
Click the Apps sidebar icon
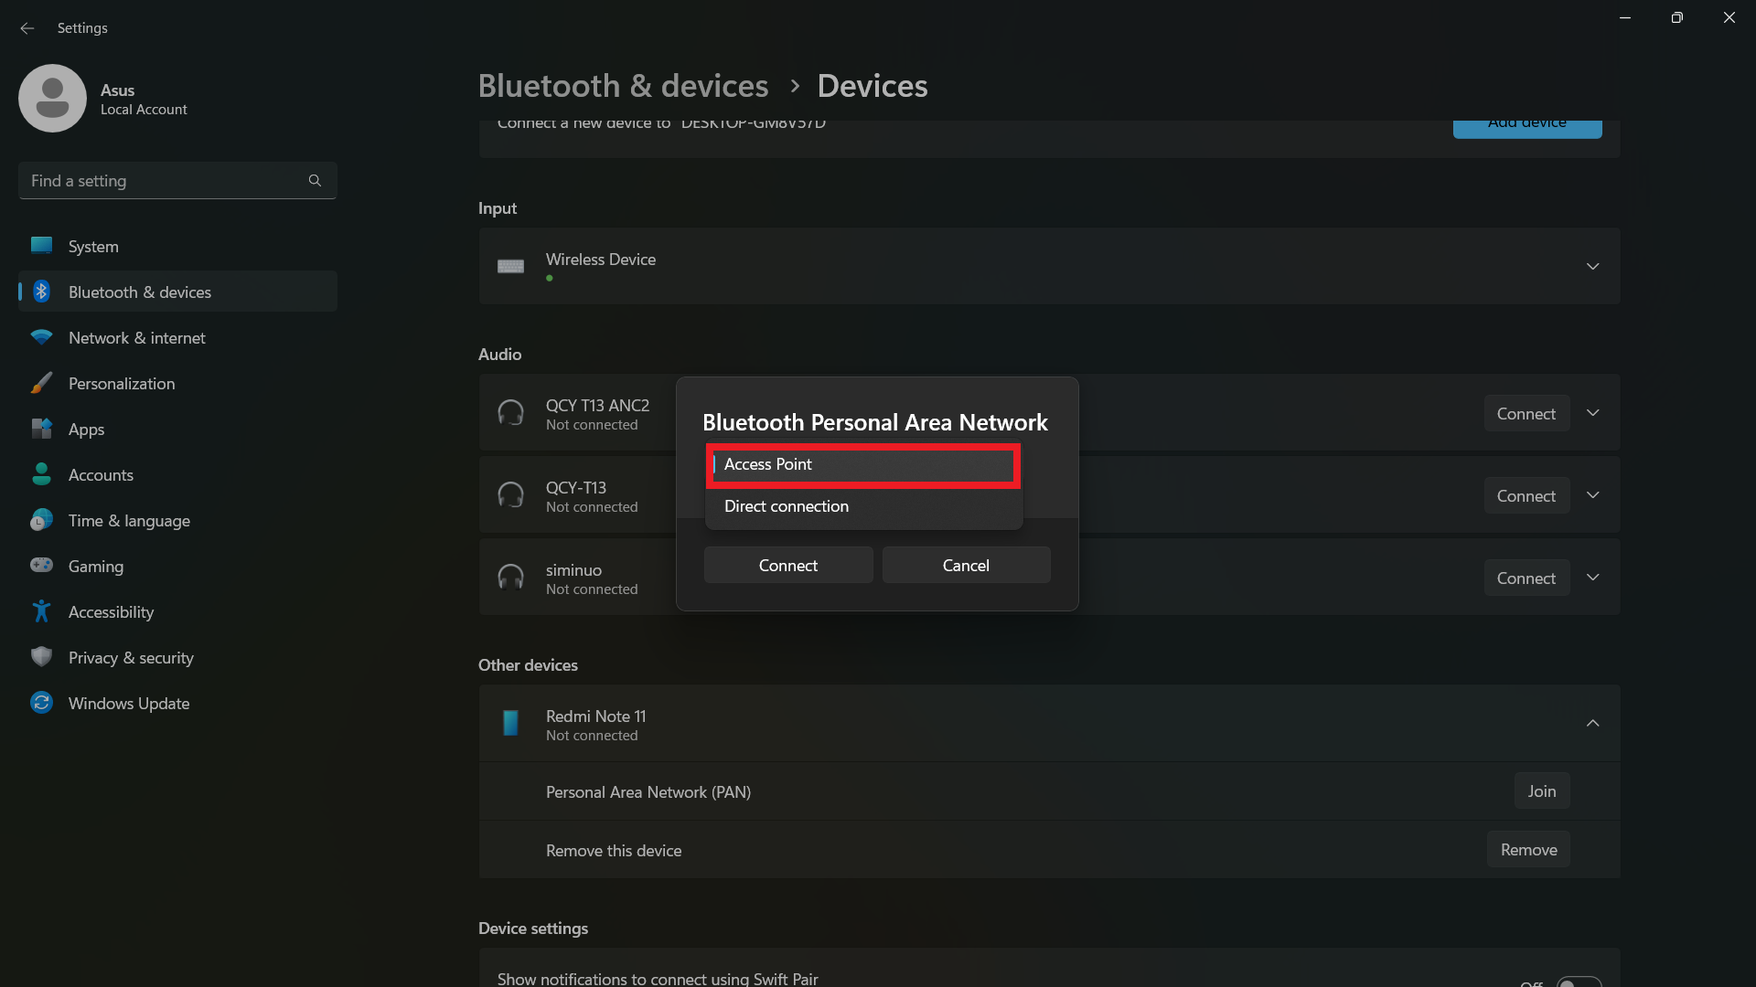41,429
